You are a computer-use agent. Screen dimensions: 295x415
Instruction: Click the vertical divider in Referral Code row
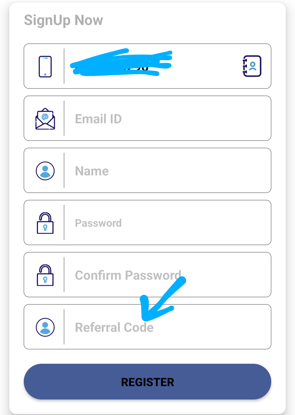coord(64,327)
